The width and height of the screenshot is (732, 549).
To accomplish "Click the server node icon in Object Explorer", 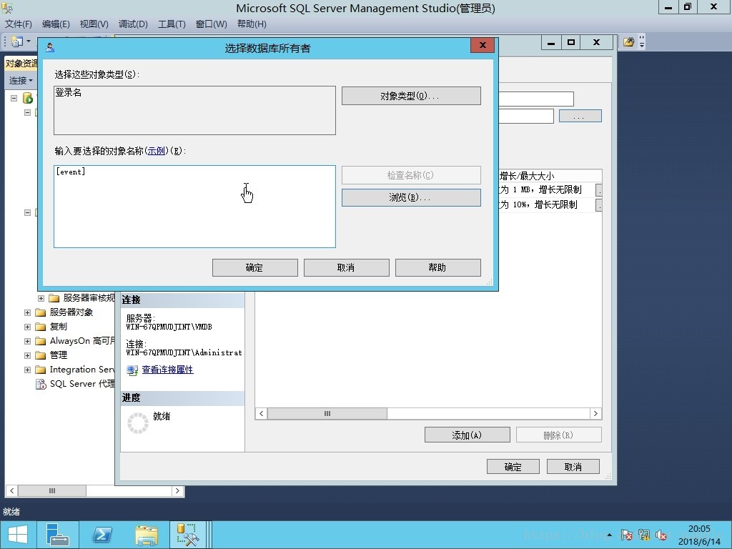I will pyautogui.click(x=28, y=98).
